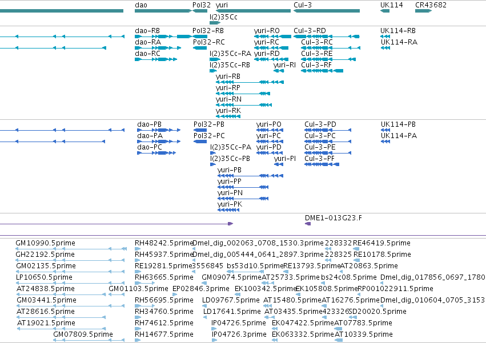Click the Pol32-RC transcript label

tap(208, 42)
